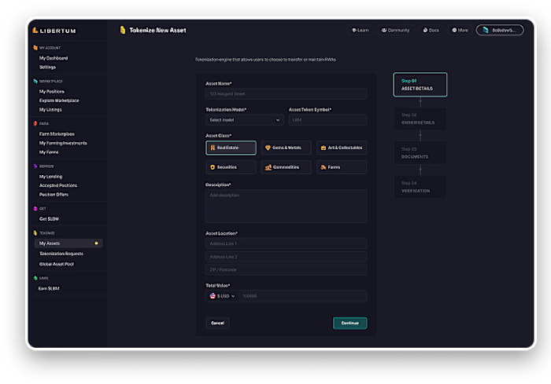This screenshot has width=551, height=384.
Task: Click the Asset Token Symbol field
Action: [x=327, y=120]
